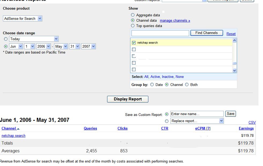
Task: Click the Enter new name field
Action: tap(197, 114)
